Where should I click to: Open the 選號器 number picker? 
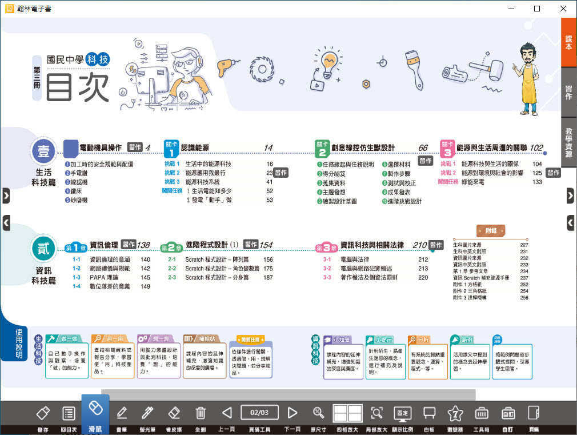[455, 414]
